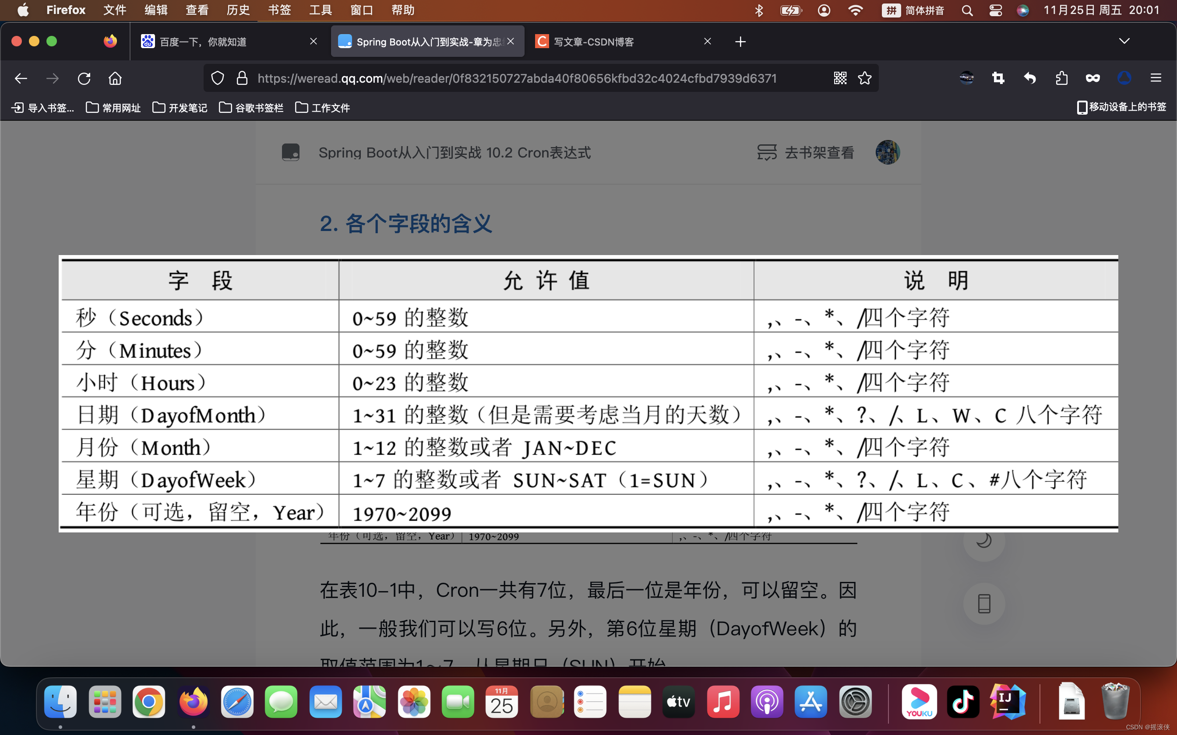Reload the current page

(x=84, y=78)
